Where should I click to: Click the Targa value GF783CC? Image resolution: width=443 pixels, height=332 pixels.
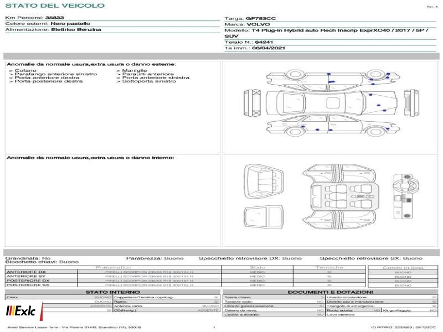tap(260, 18)
